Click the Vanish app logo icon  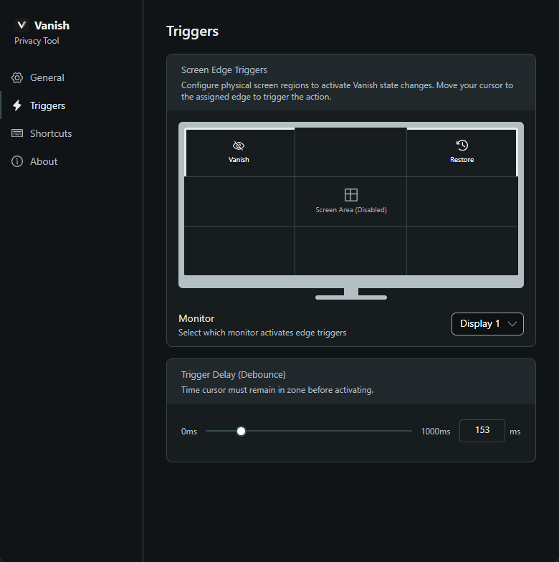click(x=21, y=25)
